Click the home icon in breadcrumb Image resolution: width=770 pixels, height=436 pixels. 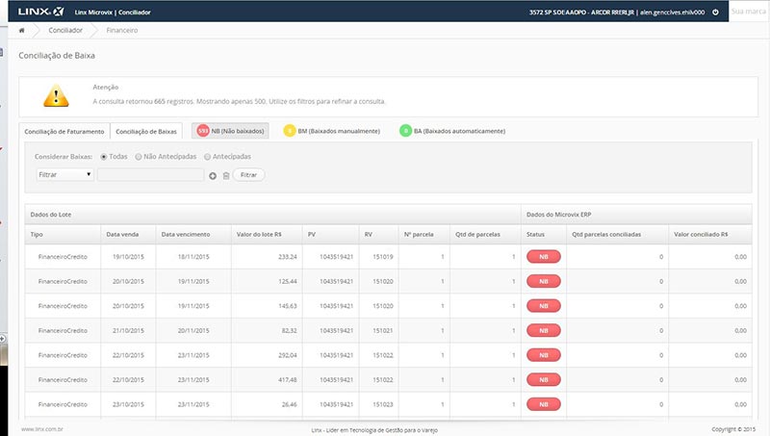coord(21,31)
